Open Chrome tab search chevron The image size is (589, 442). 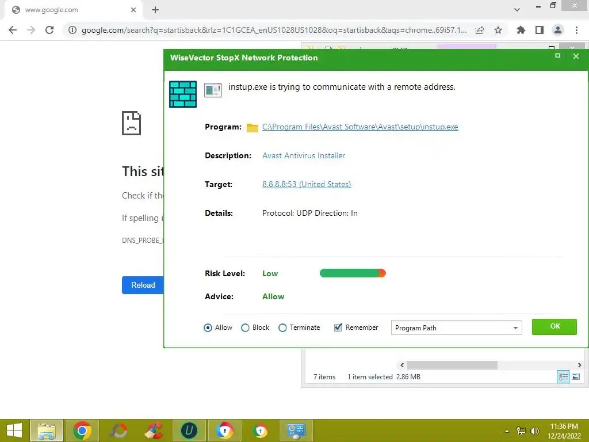coord(517,10)
